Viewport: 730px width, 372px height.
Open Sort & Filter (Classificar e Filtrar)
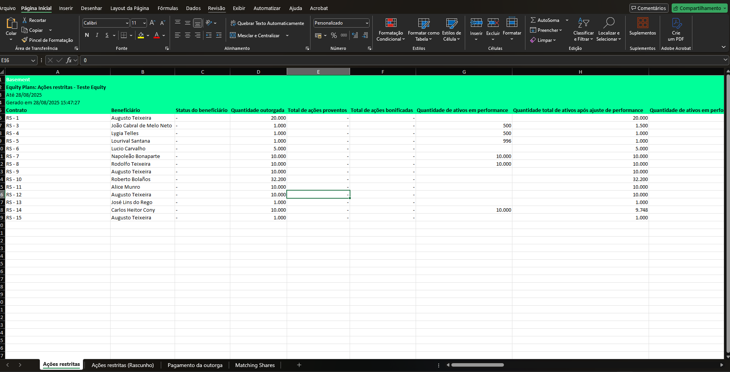[x=583, y=24]
